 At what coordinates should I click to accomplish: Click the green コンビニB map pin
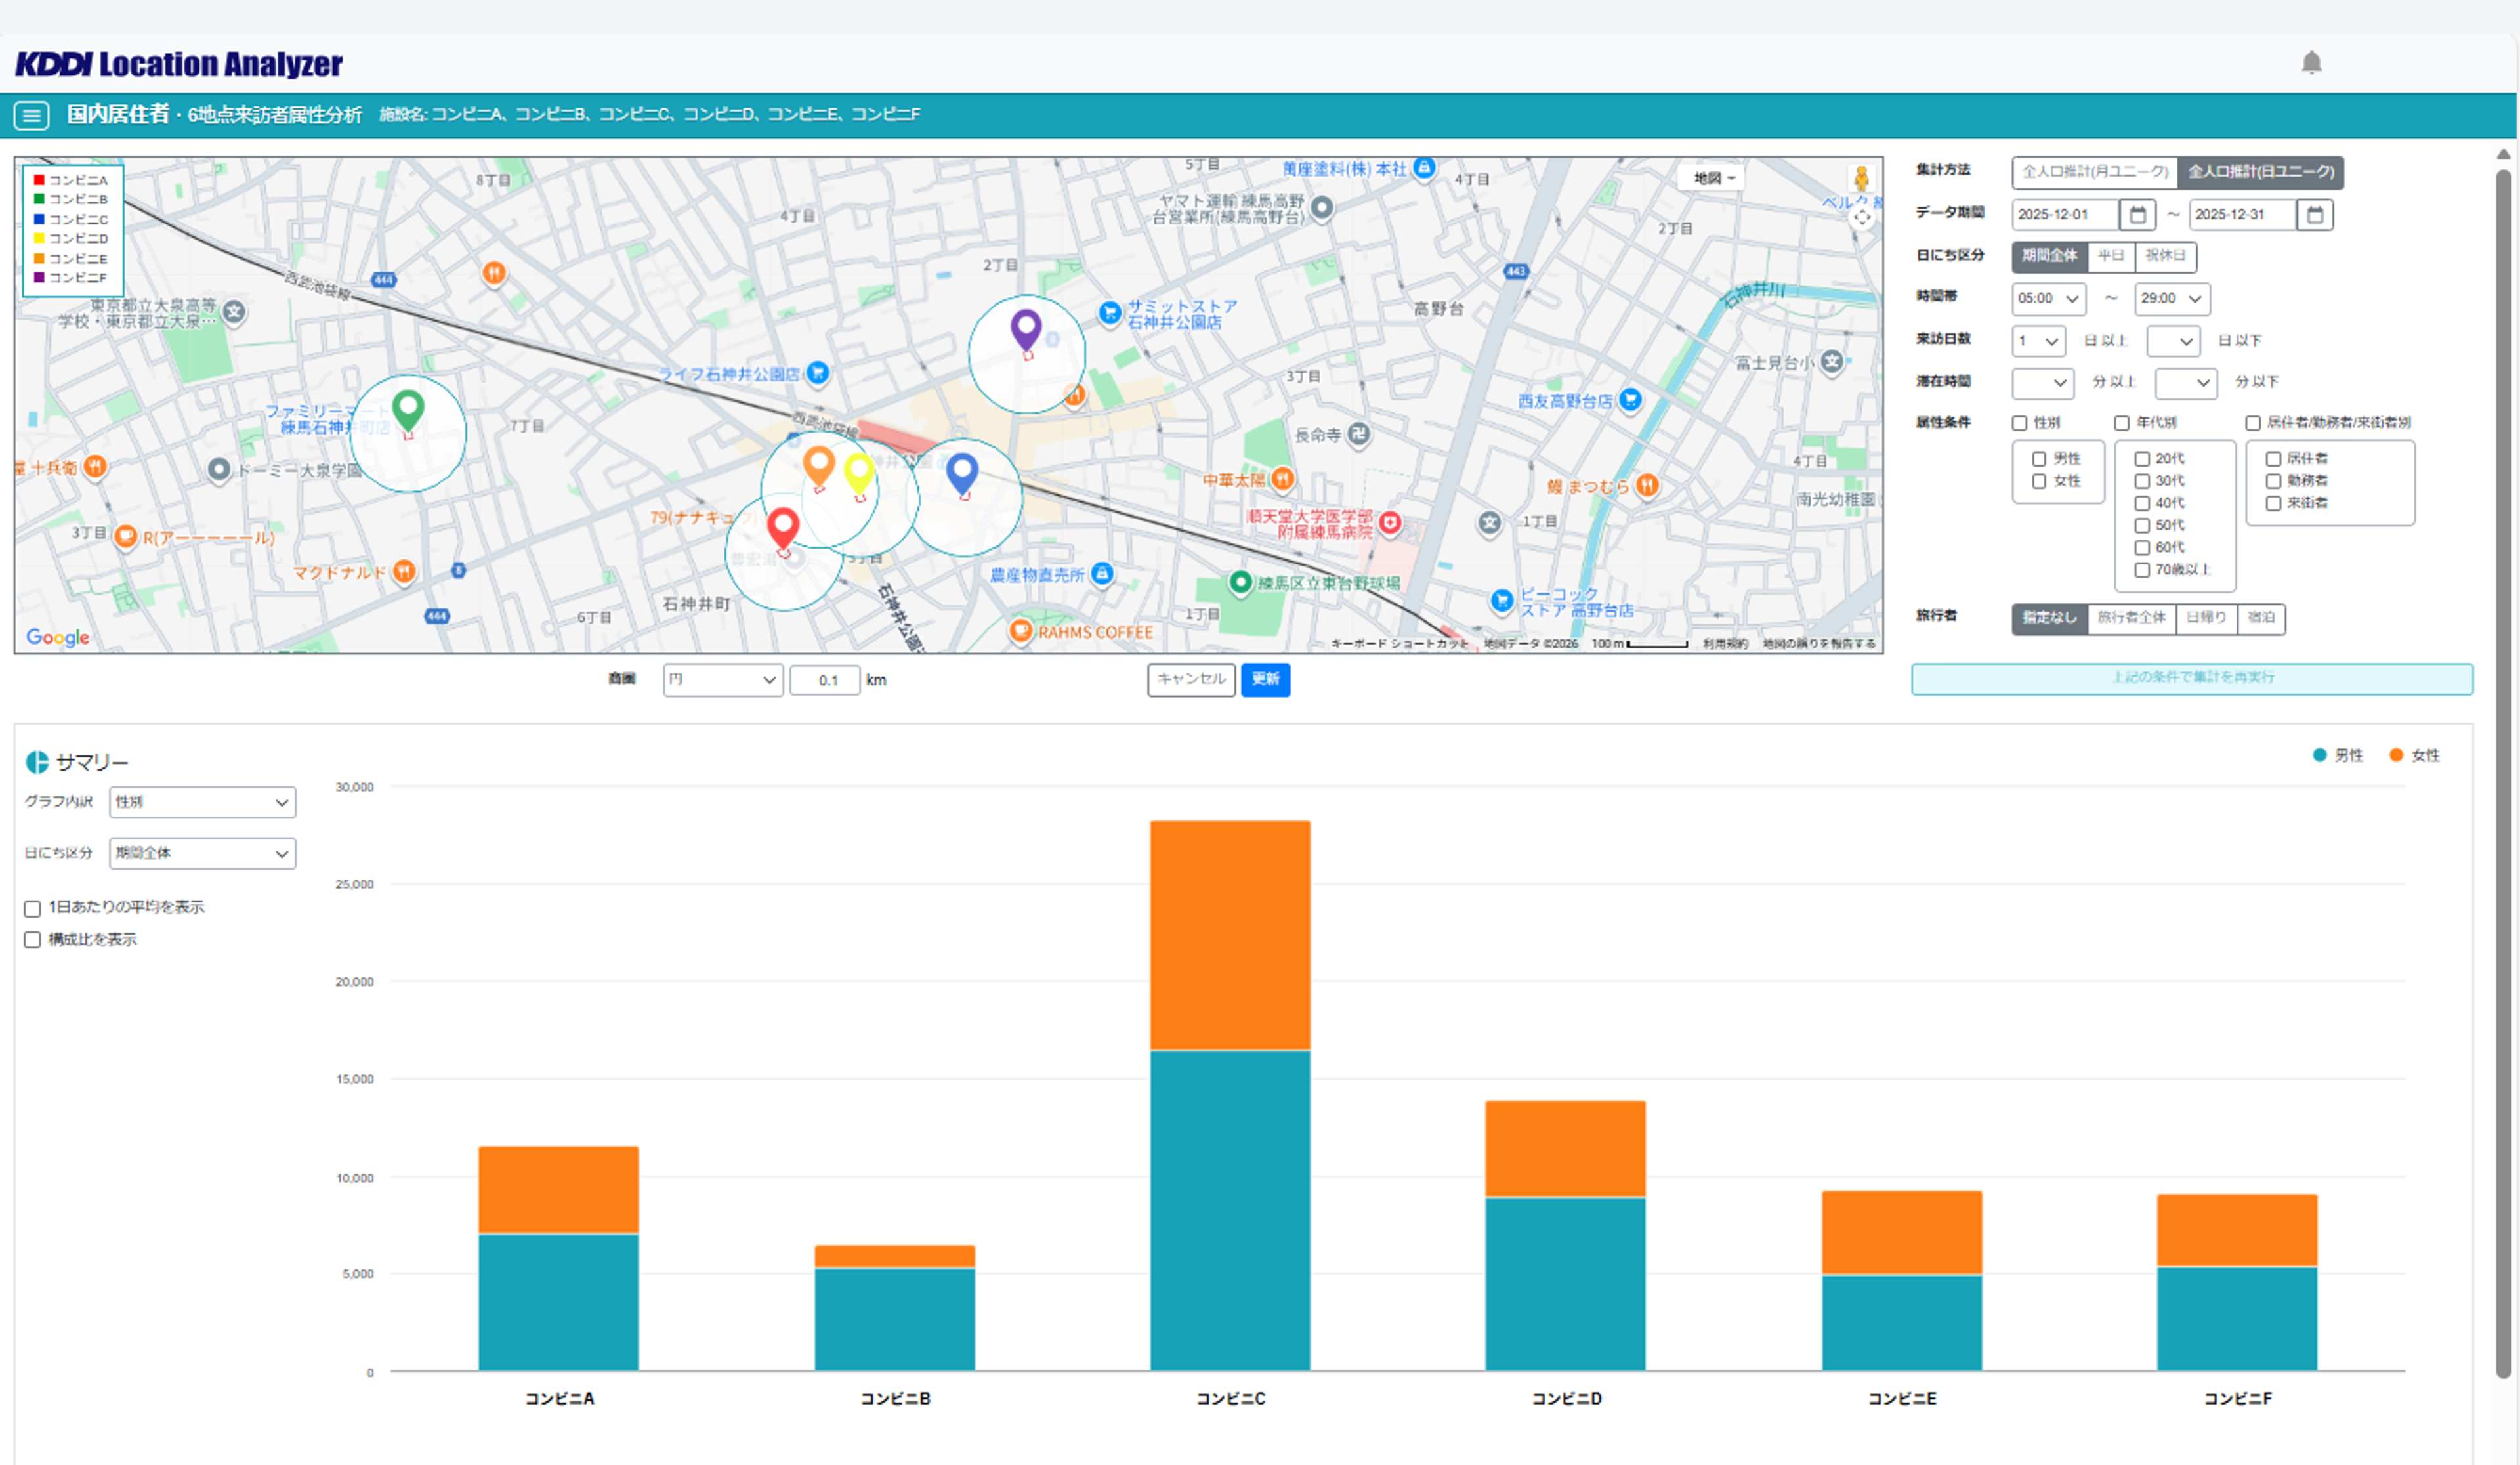pos(407,407)
